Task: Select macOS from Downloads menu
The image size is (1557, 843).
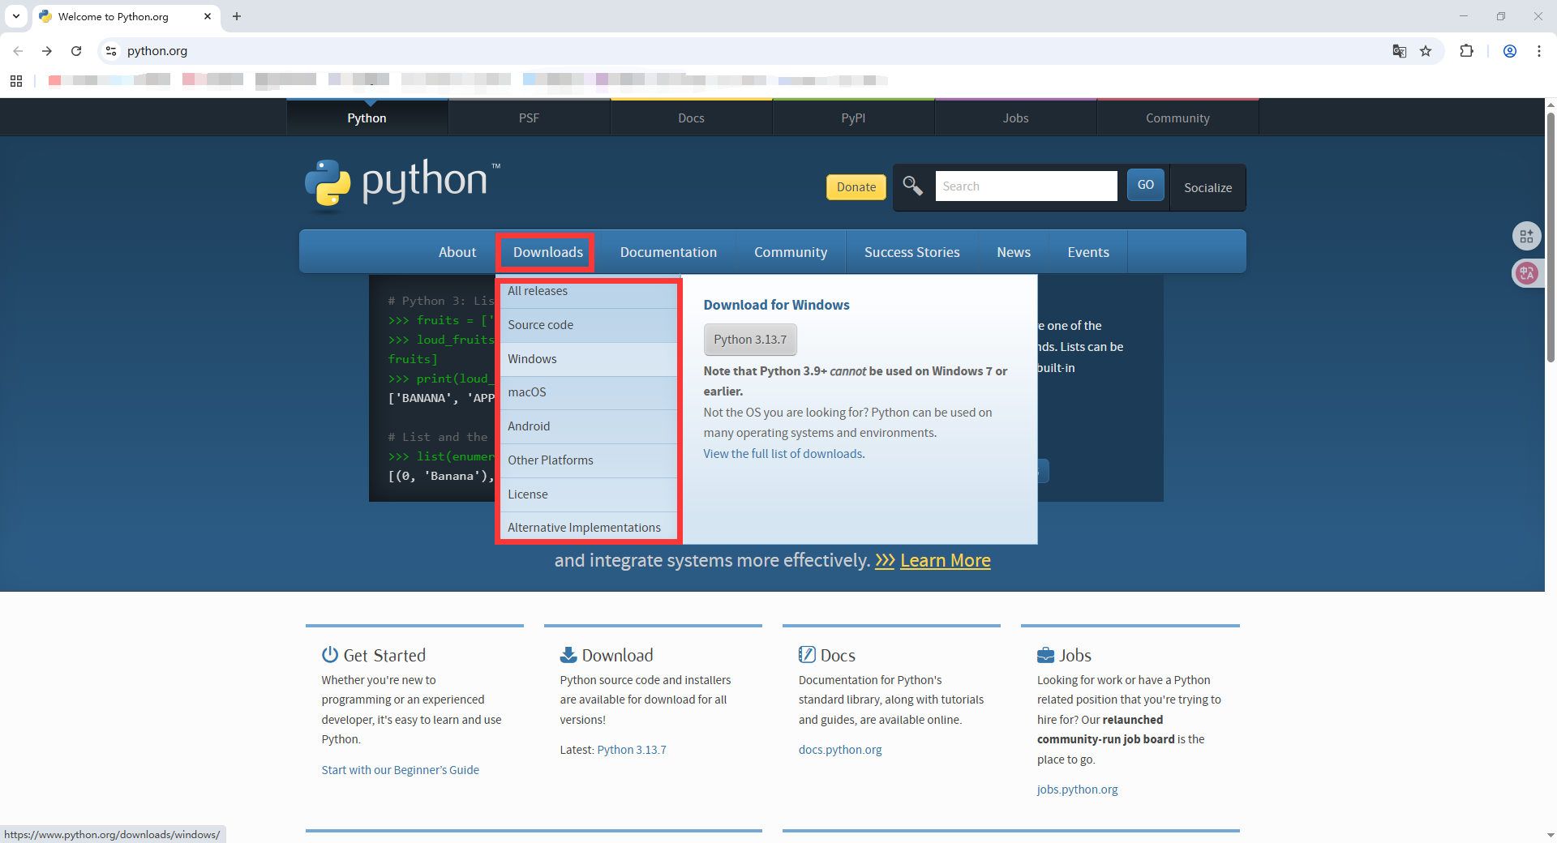Action: tap(589, 392)
